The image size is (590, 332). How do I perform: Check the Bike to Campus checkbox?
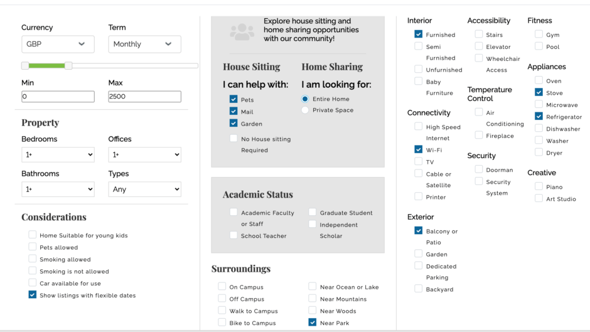coord(222,322)
